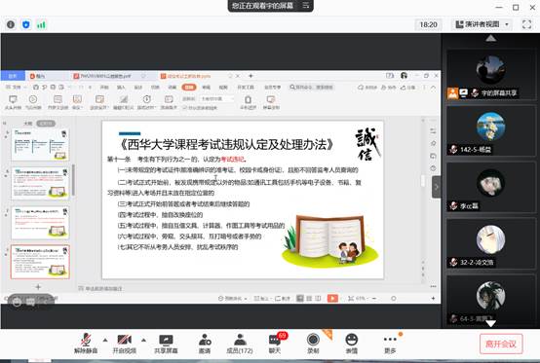Click the red 离开会议 leave button
The width and height of the screenshot is (540, 363).
click(501, 344)
